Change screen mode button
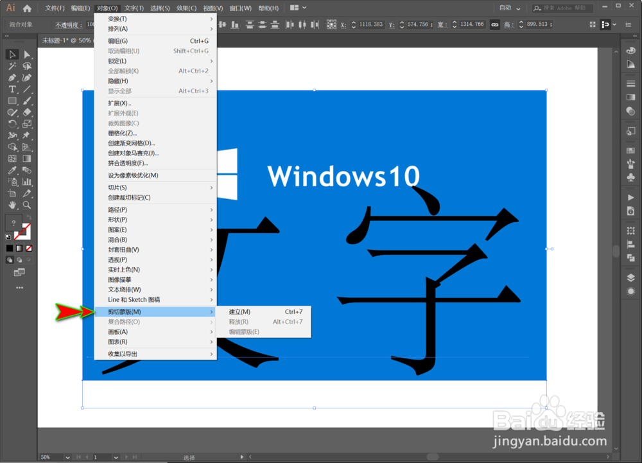The height and width of the screenshot is (463, 642). [19, 273]
